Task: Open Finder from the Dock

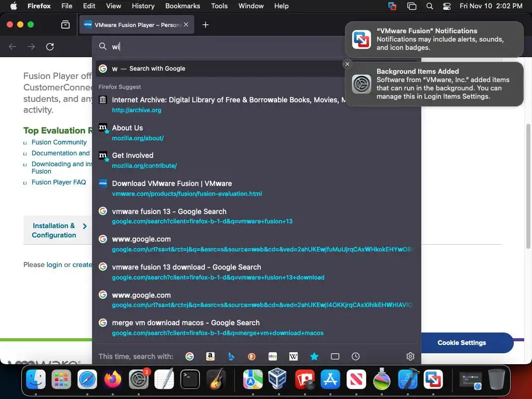Action: (x=36, y=379)
